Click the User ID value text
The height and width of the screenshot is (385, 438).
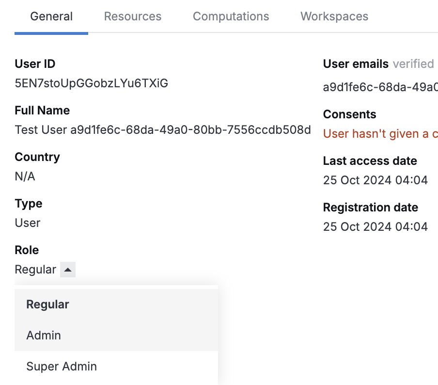[x=92, y=83]
